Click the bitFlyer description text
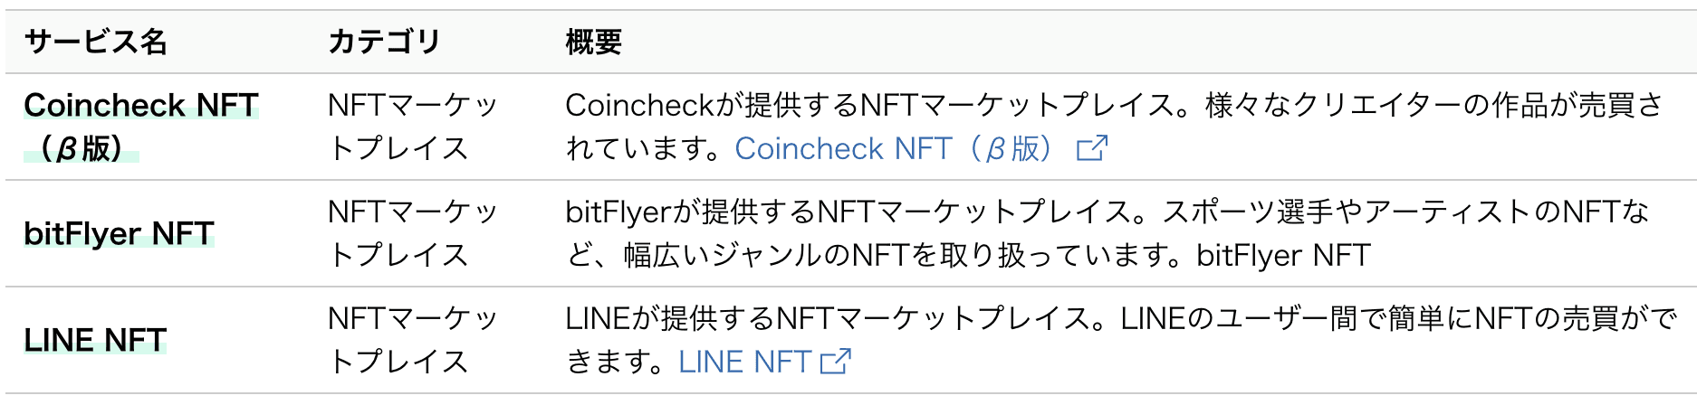 pos(1107,233)
